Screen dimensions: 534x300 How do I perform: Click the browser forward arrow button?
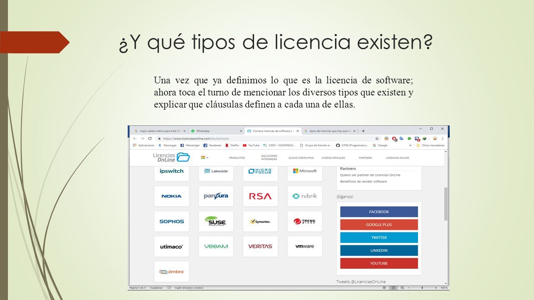click(x=142, y=138)
